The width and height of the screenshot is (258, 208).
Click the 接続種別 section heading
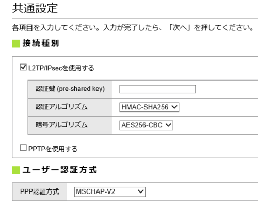41,43
